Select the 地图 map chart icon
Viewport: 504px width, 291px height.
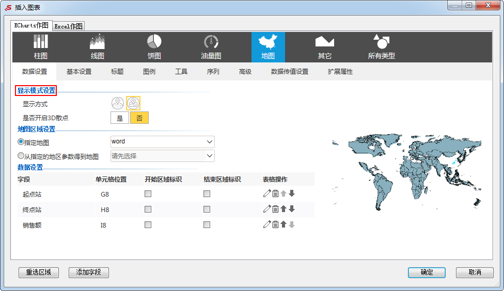coord(268,47)
